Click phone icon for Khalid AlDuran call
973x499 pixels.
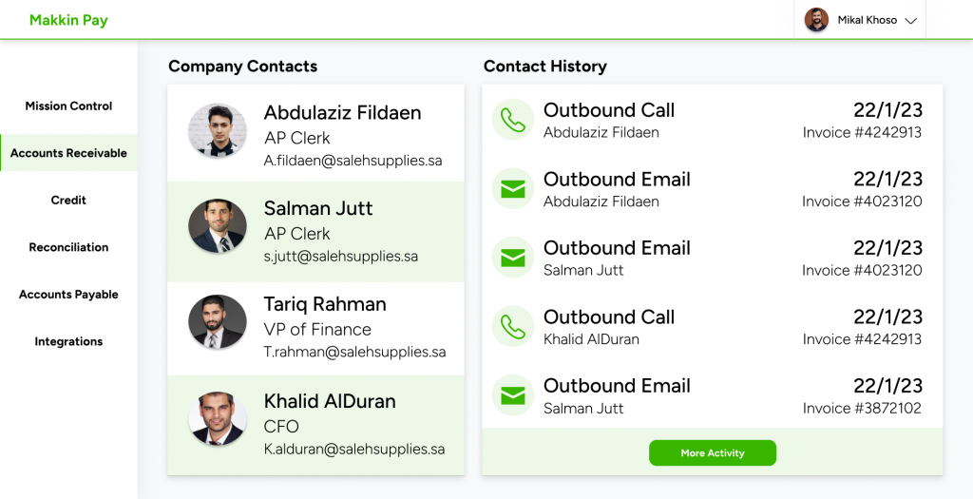pyautogui.click(x=512, y=327)
